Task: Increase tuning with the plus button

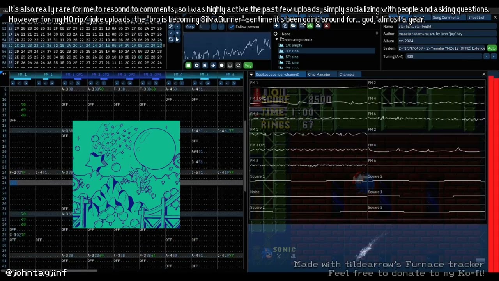Action: click(494, 57)
